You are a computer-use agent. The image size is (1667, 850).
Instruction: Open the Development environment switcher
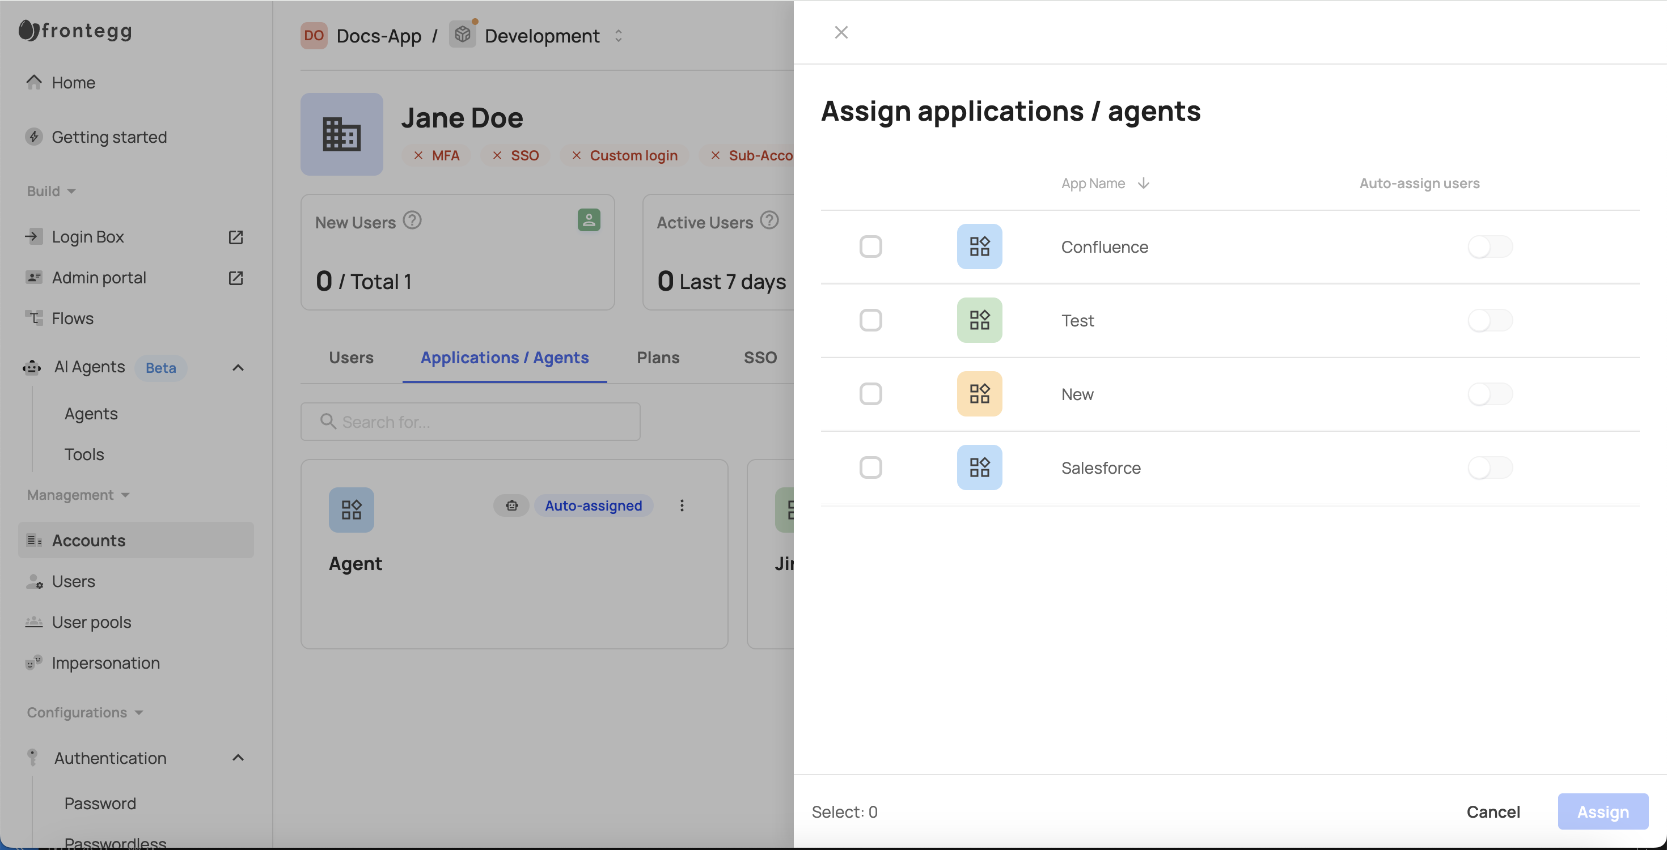[x=618, y=36]
